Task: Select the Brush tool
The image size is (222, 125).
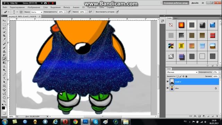Action: coord(4,48)
